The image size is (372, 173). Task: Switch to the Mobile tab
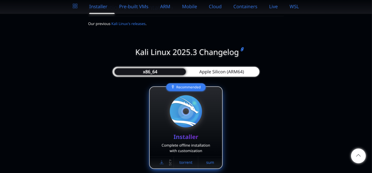[x=189, y=6]
